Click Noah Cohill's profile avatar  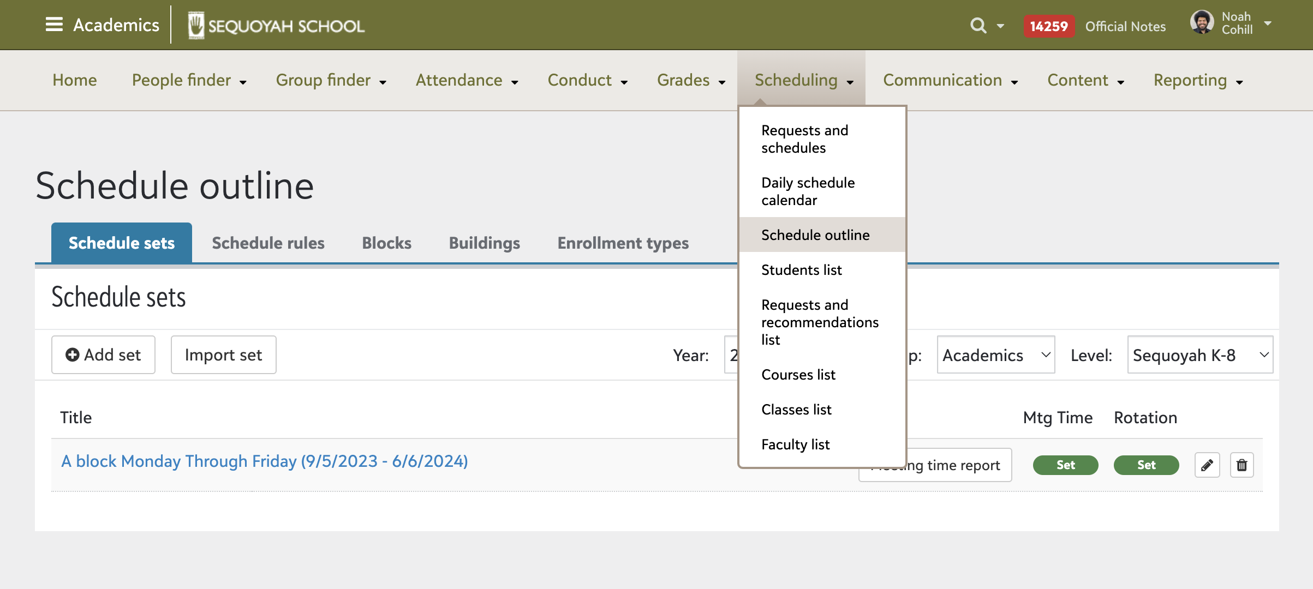(x=1202, y=23)
